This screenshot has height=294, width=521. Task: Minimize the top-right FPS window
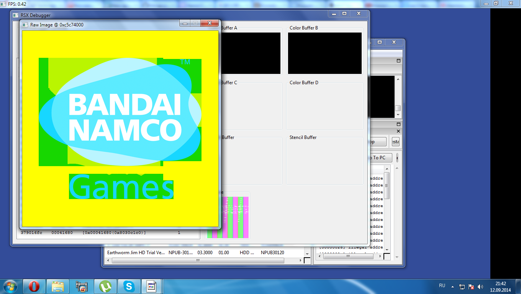click(487, 3)
